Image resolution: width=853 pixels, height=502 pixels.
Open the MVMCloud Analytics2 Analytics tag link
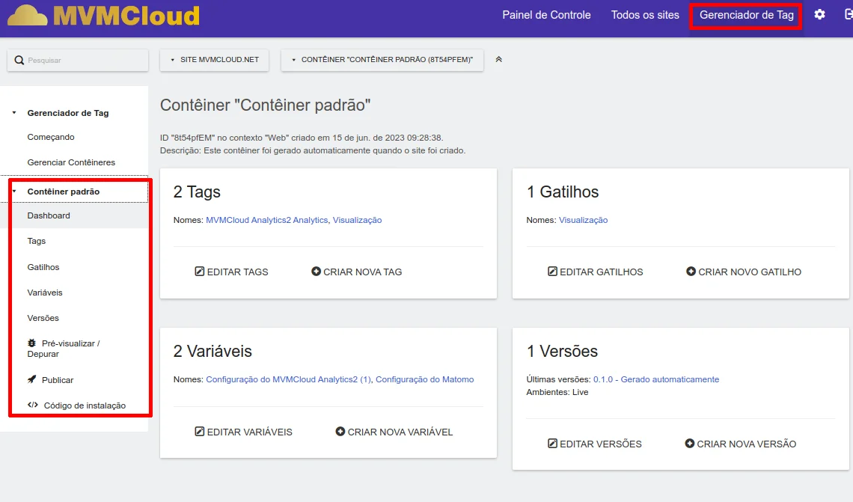266,220
